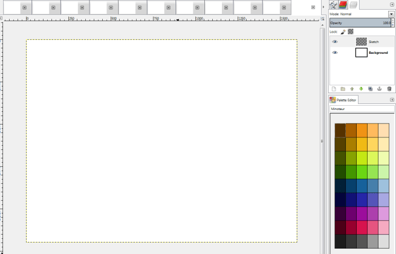
Task: Toggle the lock pixels brush icon
Action: click(343, 31)
